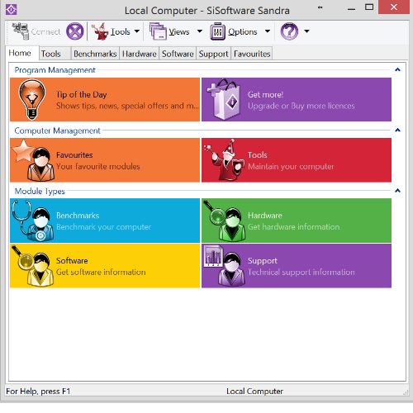
Task: Click the shopping bag Get more icon
Action: tap(224, 99)
